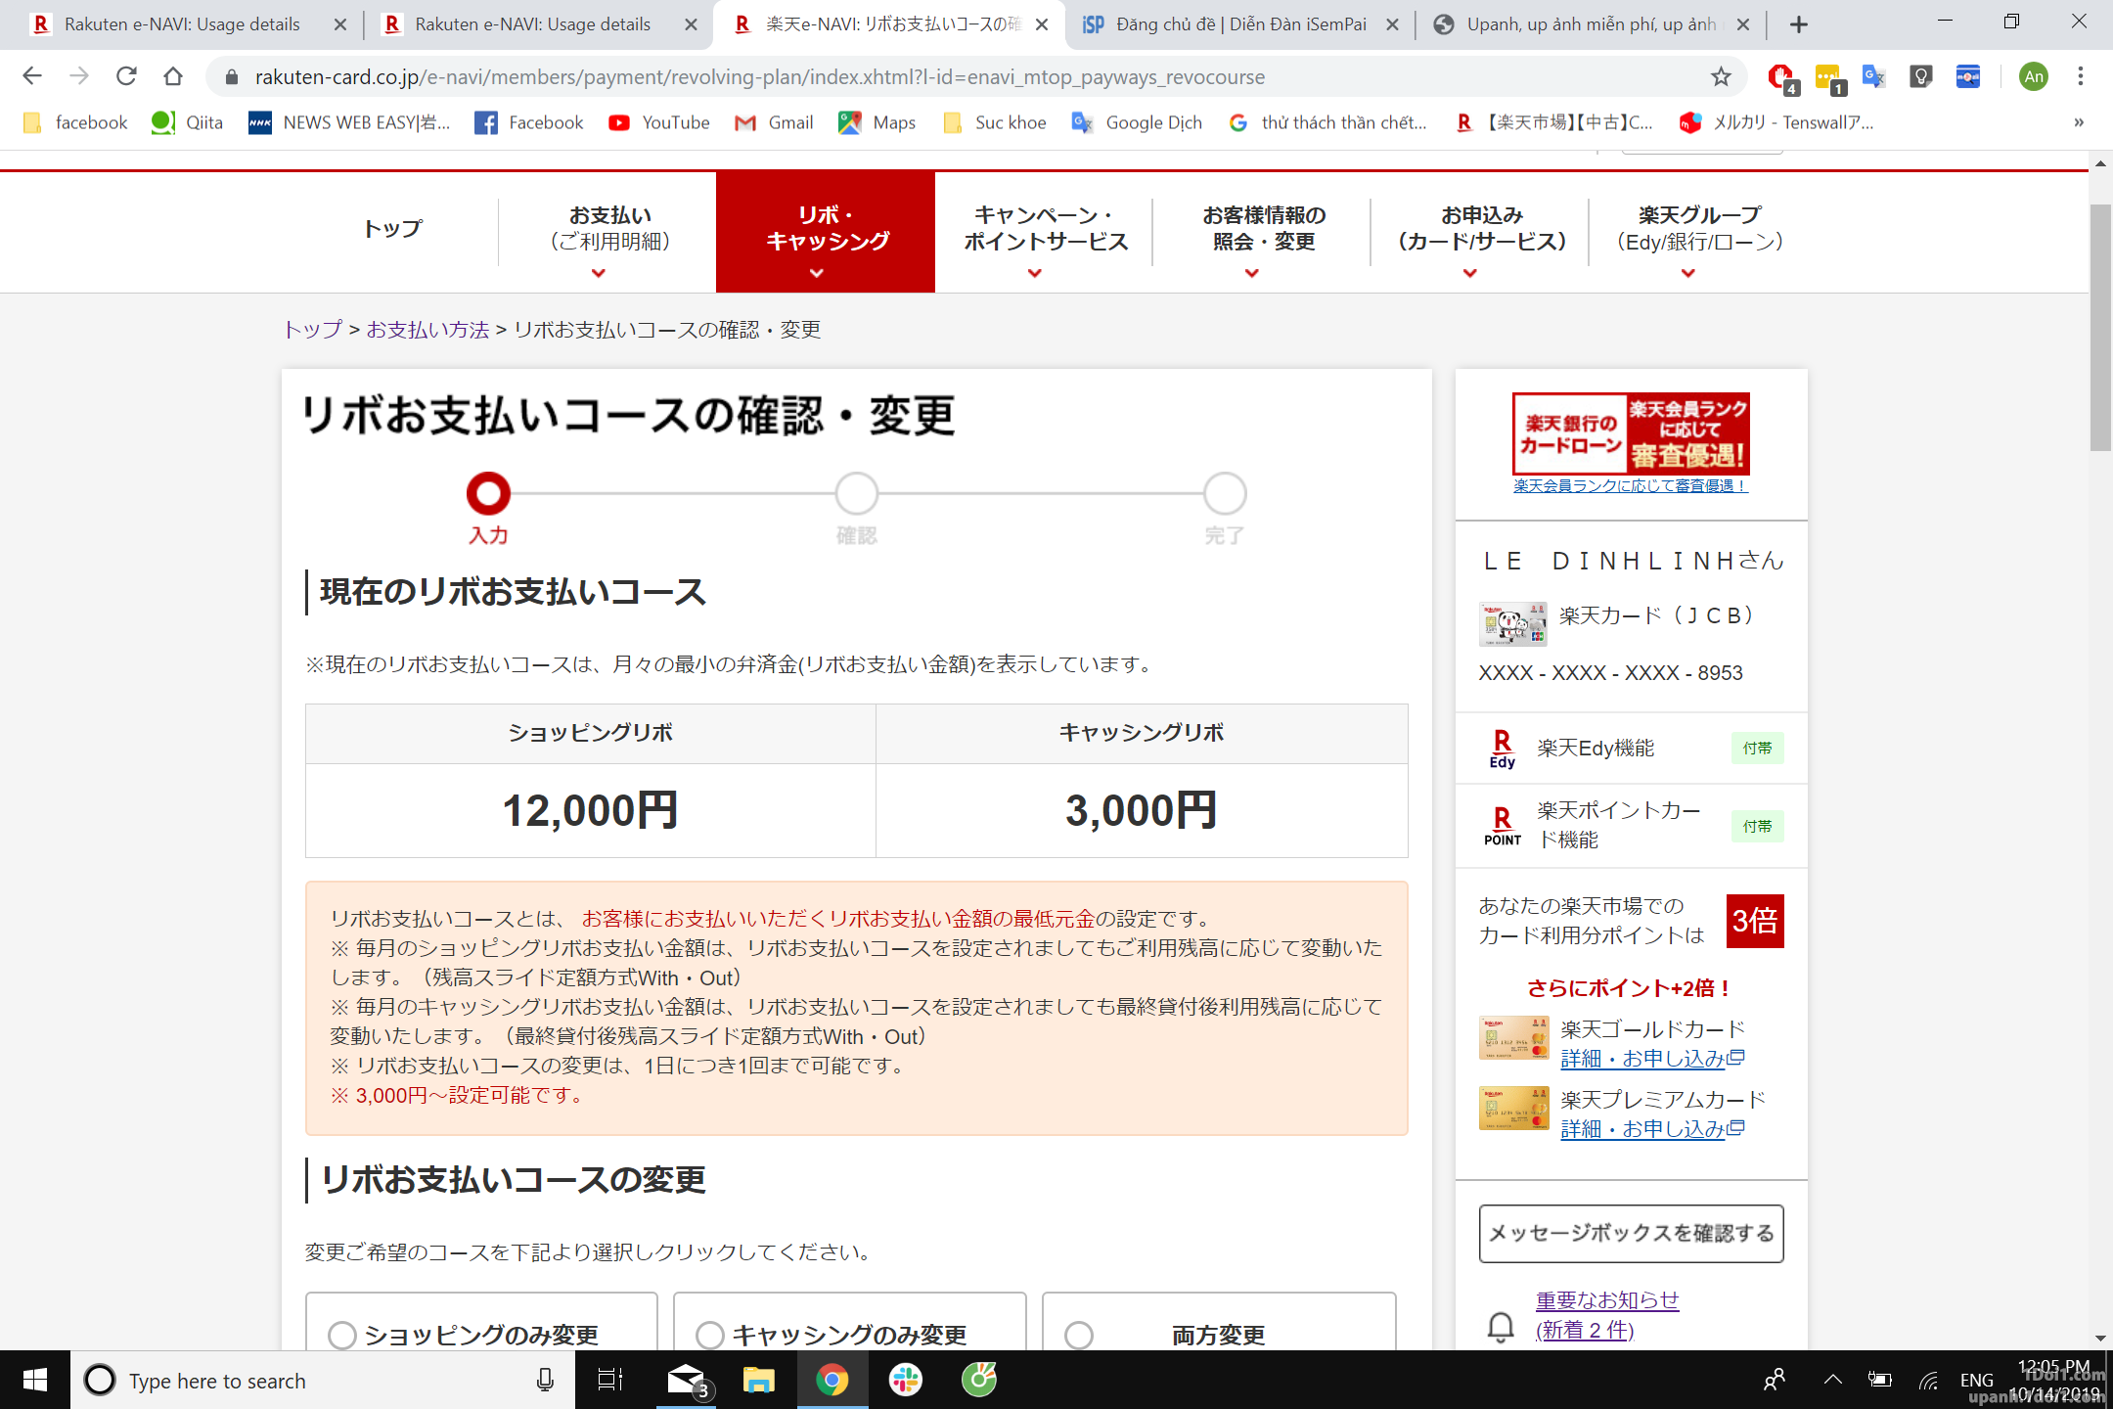Open a new browser tab
The width and height of the screenshot is (2113, 1409).
point(1798,24)
